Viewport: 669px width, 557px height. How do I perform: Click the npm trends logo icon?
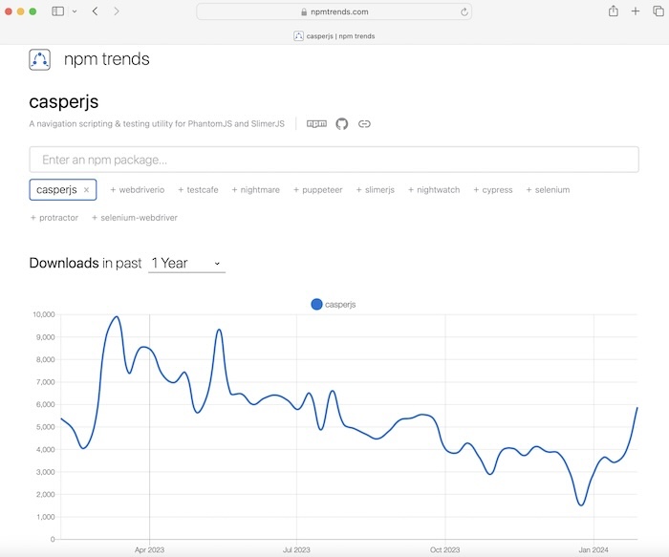click(39, 60)
